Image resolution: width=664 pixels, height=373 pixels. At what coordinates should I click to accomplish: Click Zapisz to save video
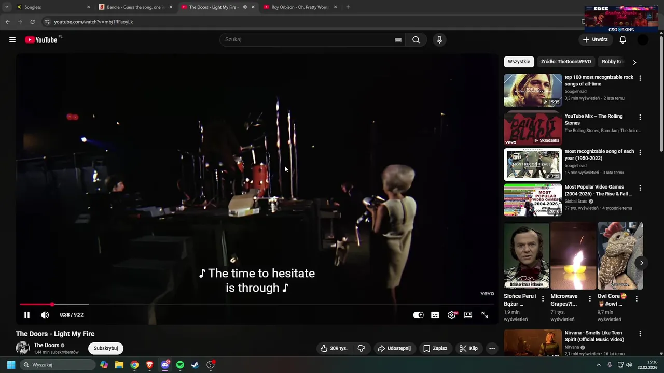click(435, 349)
